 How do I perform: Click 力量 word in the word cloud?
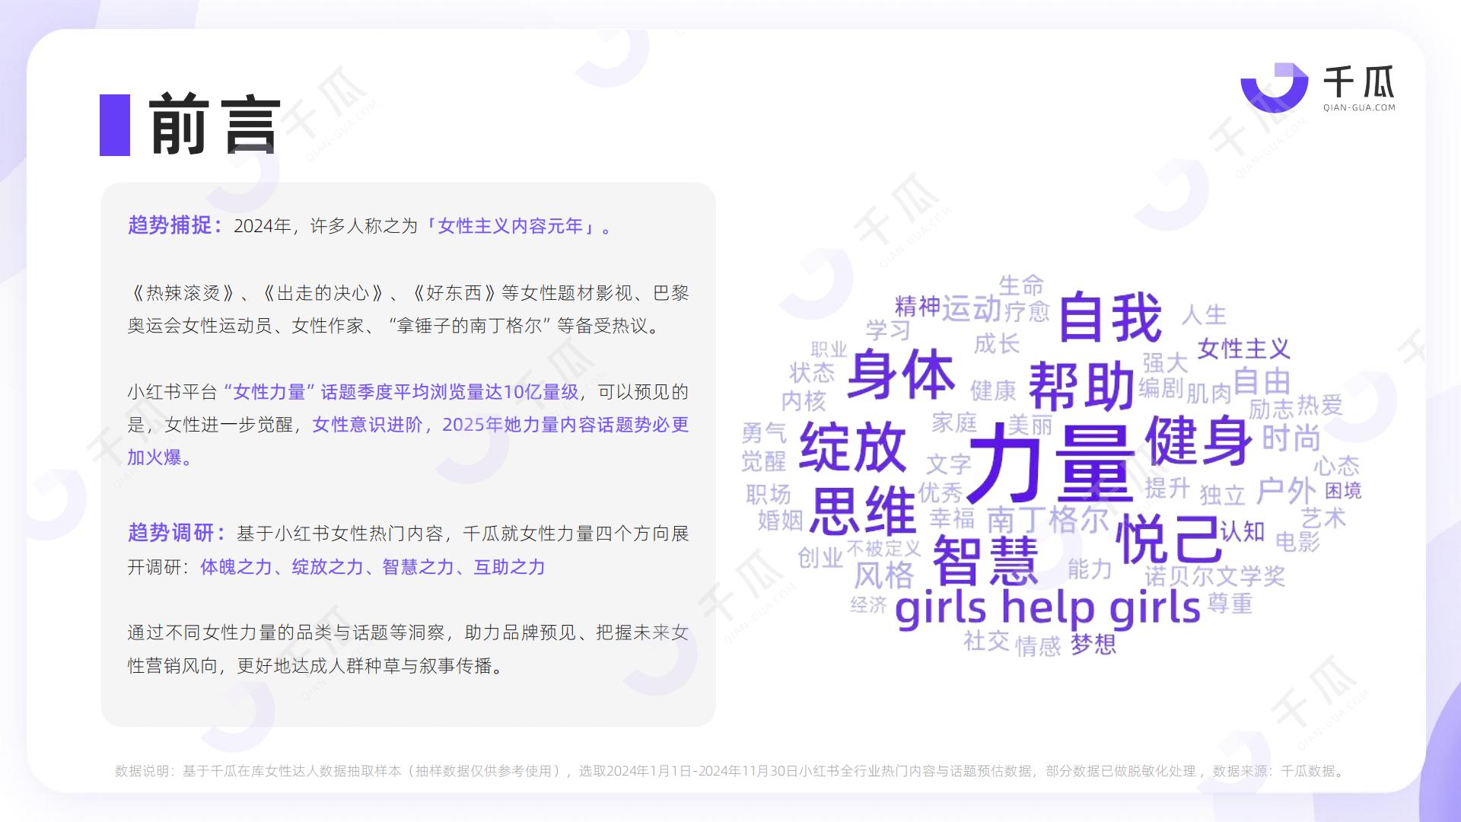1052,463
